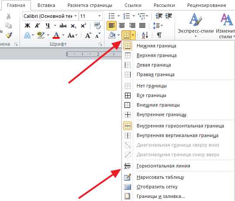Toggle align text left button
Viewport: 235px width, 201px height.
112,26
